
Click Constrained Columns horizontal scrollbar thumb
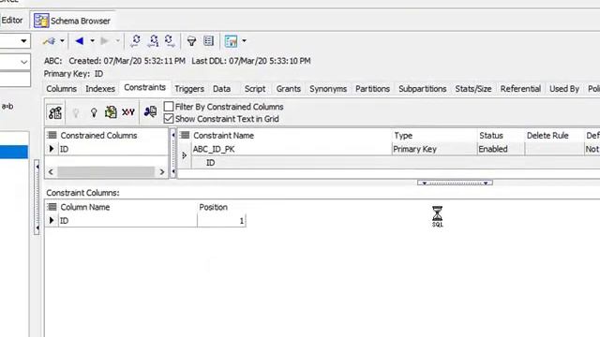(x=106, y=172)
